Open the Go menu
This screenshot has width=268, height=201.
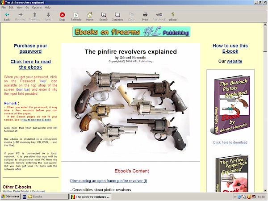click(x=27, y=7)
